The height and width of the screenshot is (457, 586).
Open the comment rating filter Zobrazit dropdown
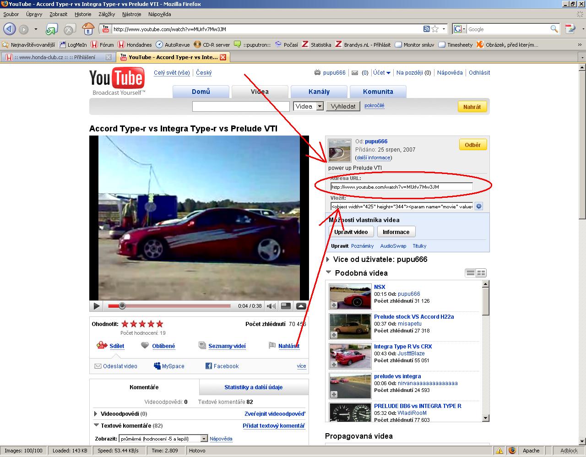(204, 439)
